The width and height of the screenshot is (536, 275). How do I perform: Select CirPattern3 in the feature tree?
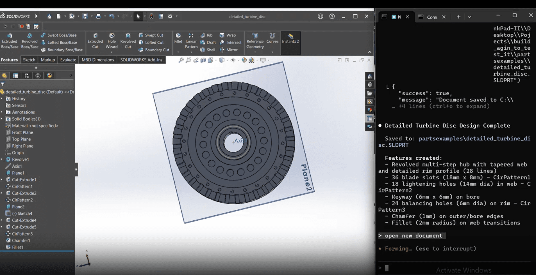(x=22, y=234)
